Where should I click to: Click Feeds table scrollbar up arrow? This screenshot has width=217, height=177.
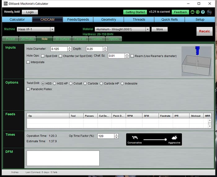tap(210, 120)
